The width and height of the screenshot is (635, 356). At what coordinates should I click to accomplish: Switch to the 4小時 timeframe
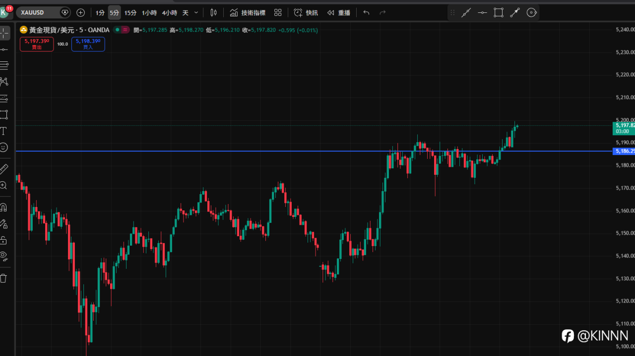click(169, 13)
